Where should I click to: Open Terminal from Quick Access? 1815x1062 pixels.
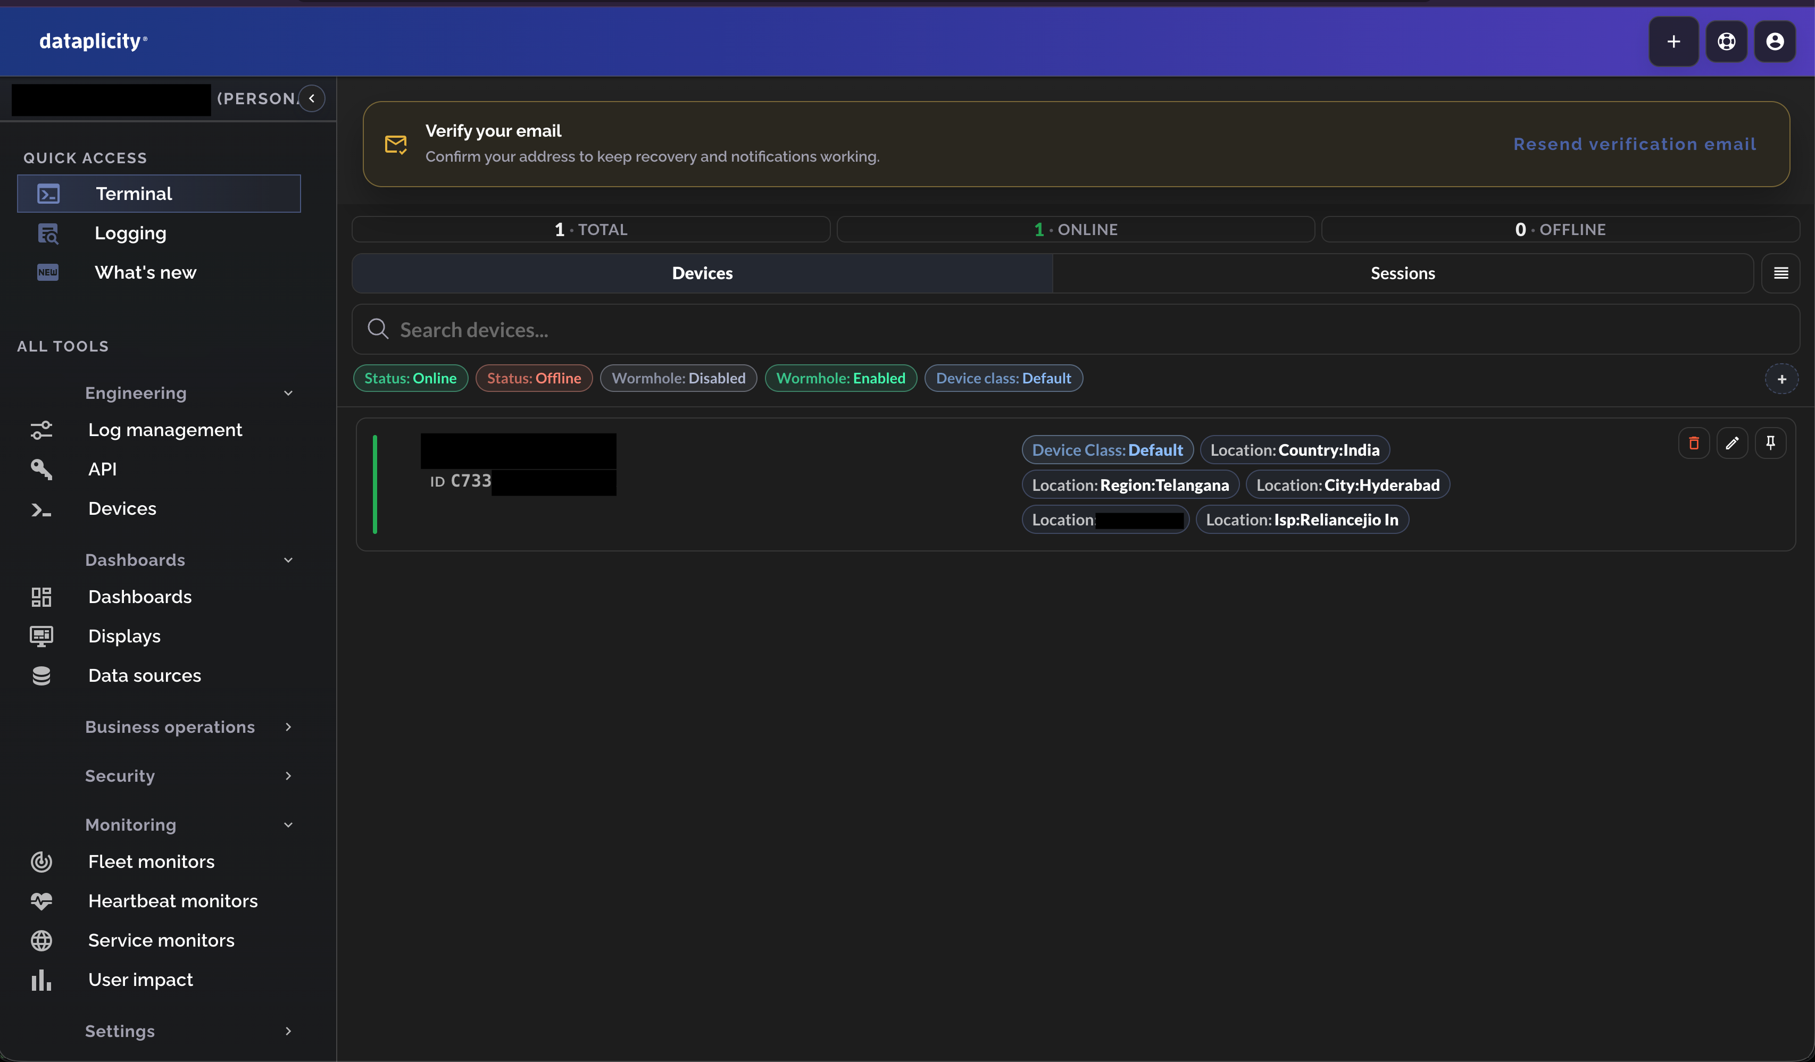(x=159, y=194)
